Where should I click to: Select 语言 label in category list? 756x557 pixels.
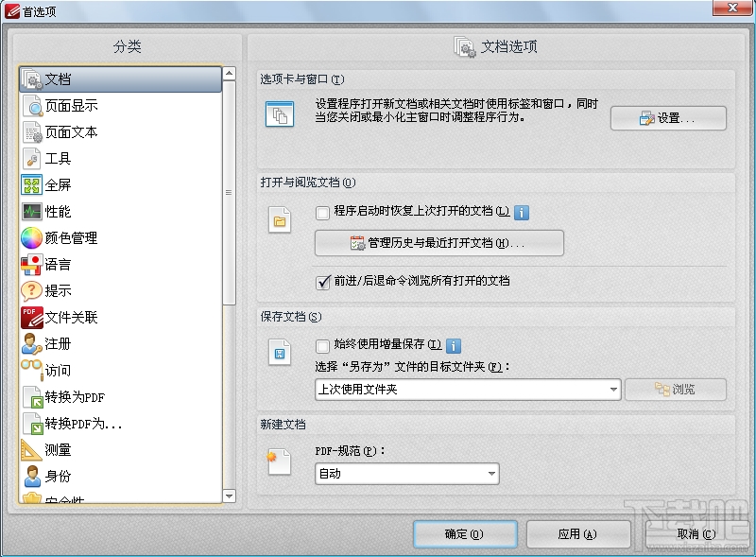(x=58, y=265)
